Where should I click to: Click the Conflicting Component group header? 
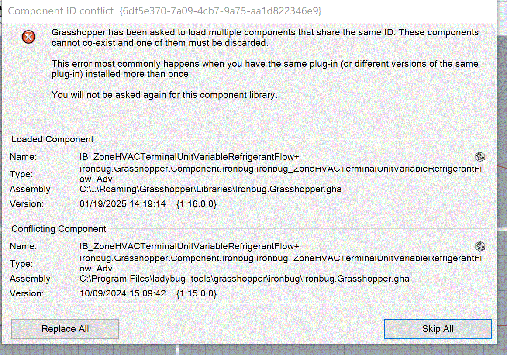59,229
